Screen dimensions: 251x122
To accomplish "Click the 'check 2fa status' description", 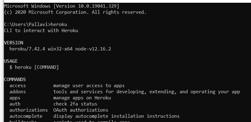I will pos(75,104).
